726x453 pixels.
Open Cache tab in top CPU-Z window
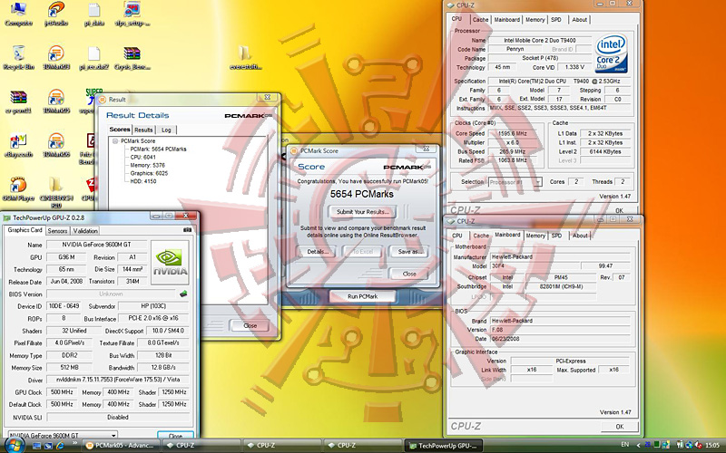tap(480, 19)
